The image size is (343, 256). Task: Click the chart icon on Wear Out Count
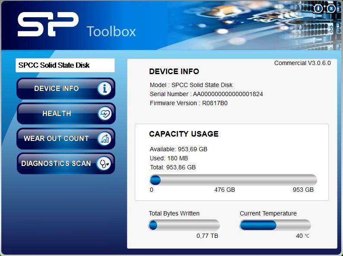point(105,139)
